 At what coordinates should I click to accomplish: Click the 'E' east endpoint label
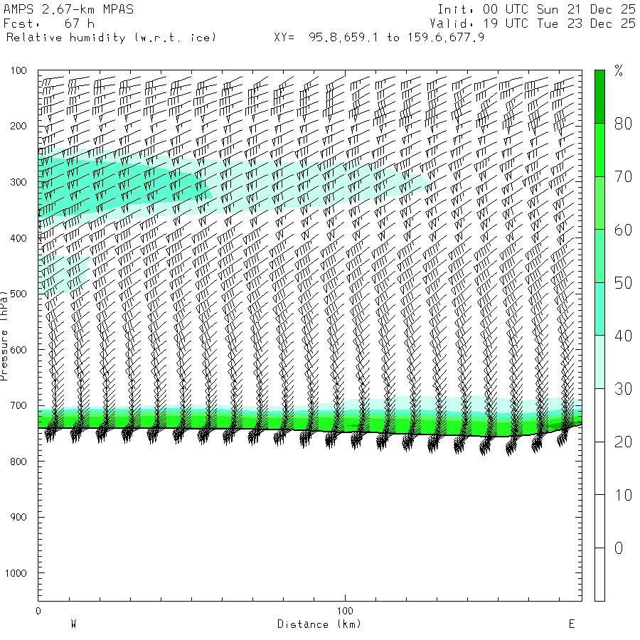(x=572, y=624)
